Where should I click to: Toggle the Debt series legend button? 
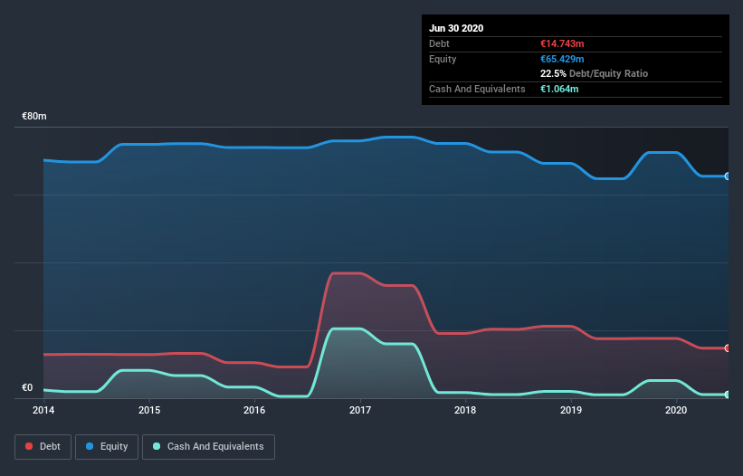click(x=43, y=447)
